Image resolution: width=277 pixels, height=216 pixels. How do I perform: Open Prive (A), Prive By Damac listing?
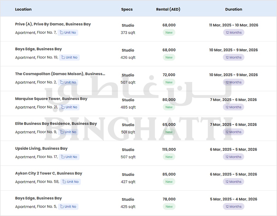(x=53, y=24)
